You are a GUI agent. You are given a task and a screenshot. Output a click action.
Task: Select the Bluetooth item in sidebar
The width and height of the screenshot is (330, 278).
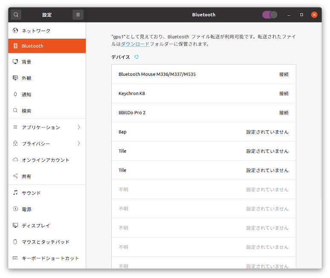click(47, 46)
